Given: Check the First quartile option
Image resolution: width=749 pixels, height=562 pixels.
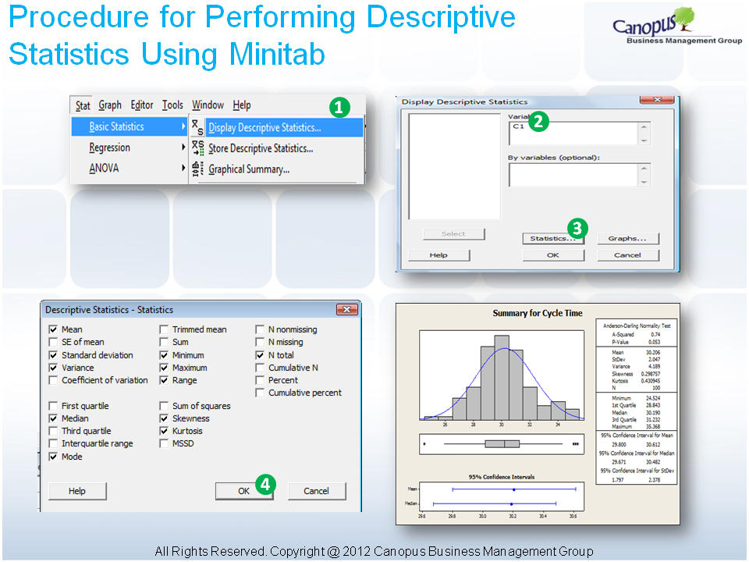Looking at the screenshot, I should click(x=54, y=406).
